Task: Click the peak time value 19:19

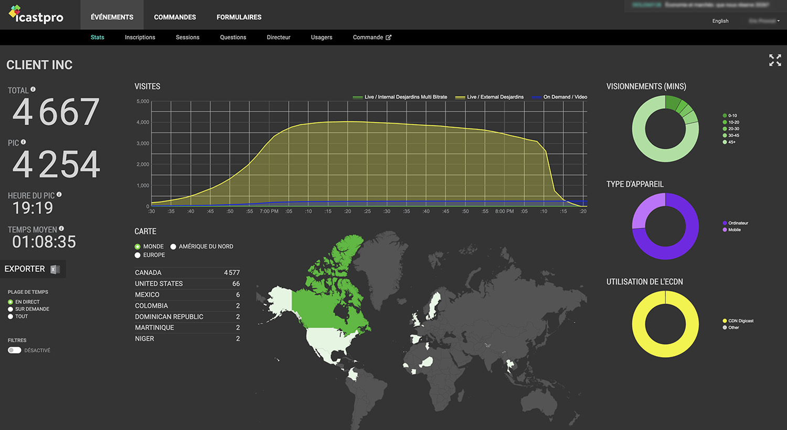Action: coord(33,208)
